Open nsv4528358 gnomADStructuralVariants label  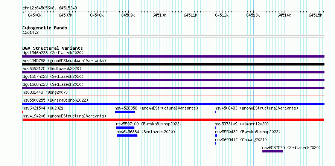(156, 108)
